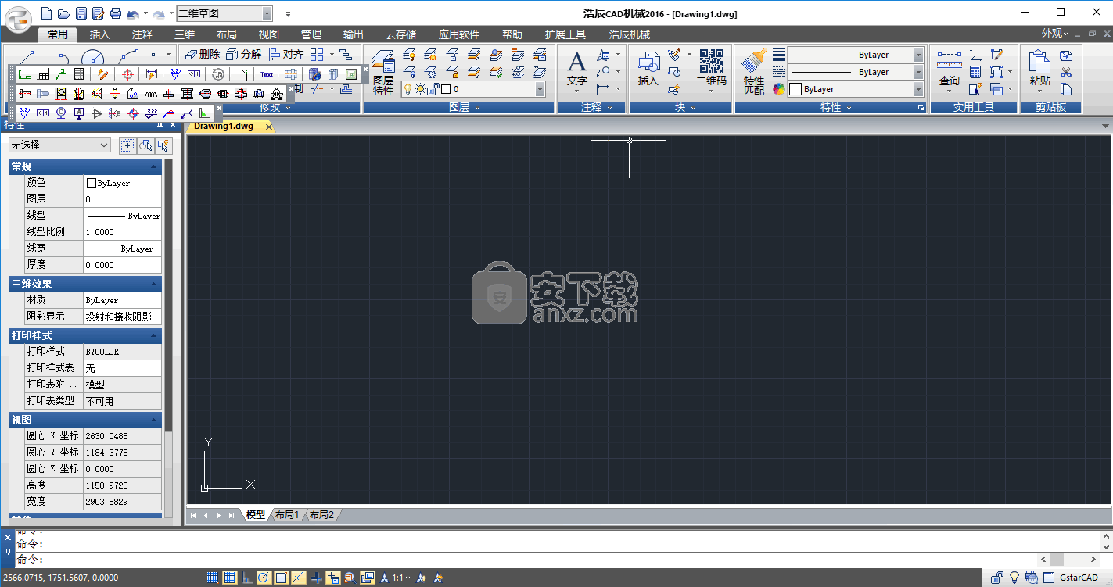The image size is (1113, 587).
Task: Open the Appearance (外观) menu
Action: tap(1055, 34)
